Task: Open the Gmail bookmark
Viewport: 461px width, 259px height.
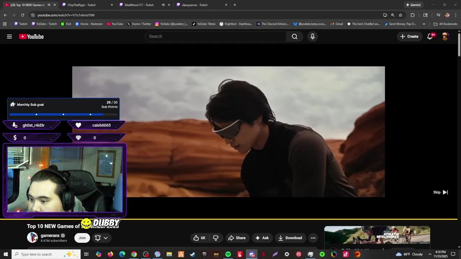Action: 336,24
